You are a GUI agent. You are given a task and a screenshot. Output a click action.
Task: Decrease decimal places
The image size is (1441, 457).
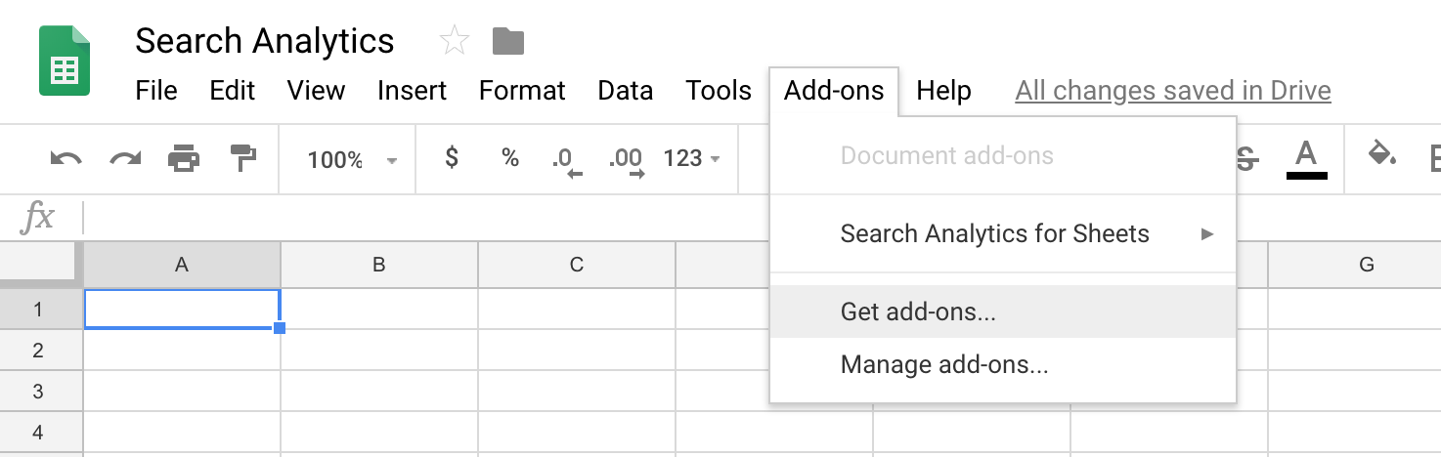[568, 160]
